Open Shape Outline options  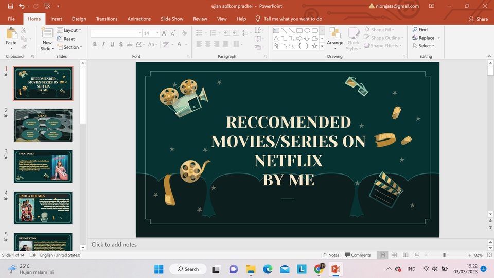383,38
